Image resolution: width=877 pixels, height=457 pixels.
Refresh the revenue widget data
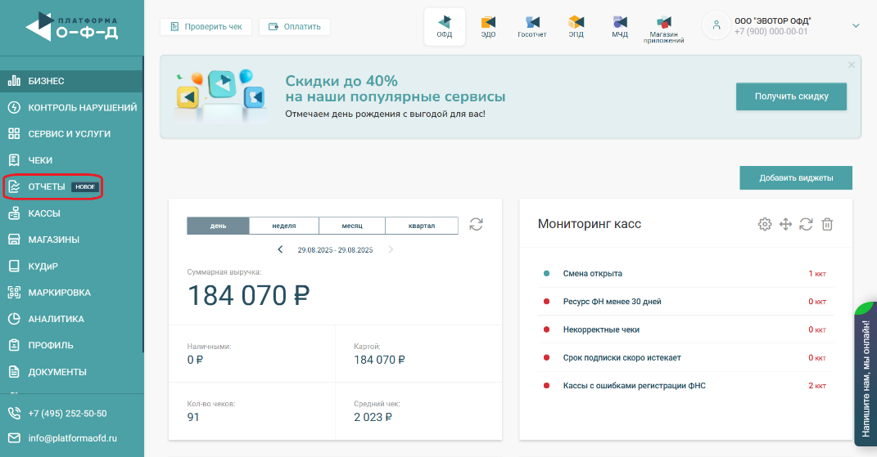476,224
